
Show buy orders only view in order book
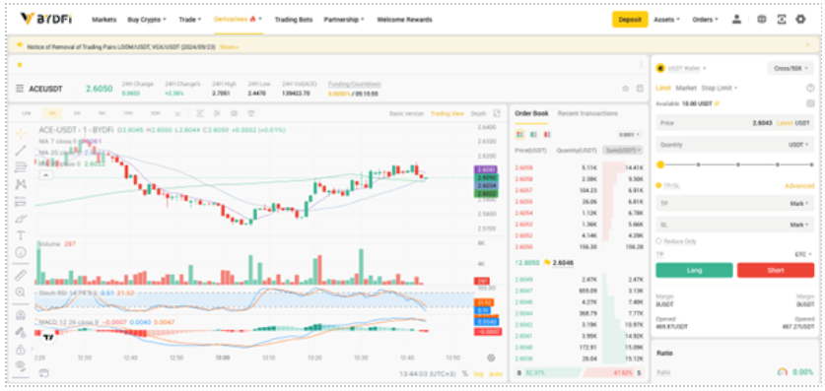click(533, 135)
